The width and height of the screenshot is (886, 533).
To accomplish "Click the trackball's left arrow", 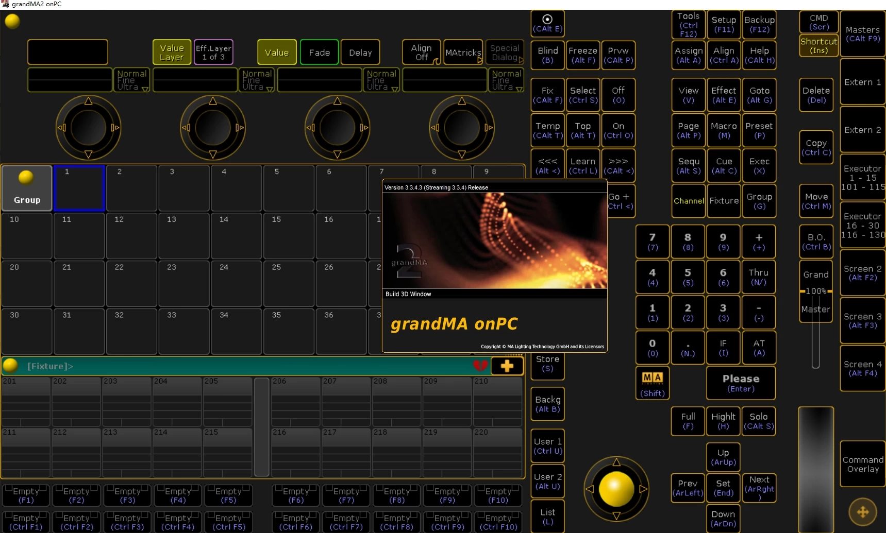I will click(x=590, y=489).
